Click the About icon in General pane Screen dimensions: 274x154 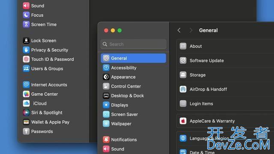pos(183,46)
